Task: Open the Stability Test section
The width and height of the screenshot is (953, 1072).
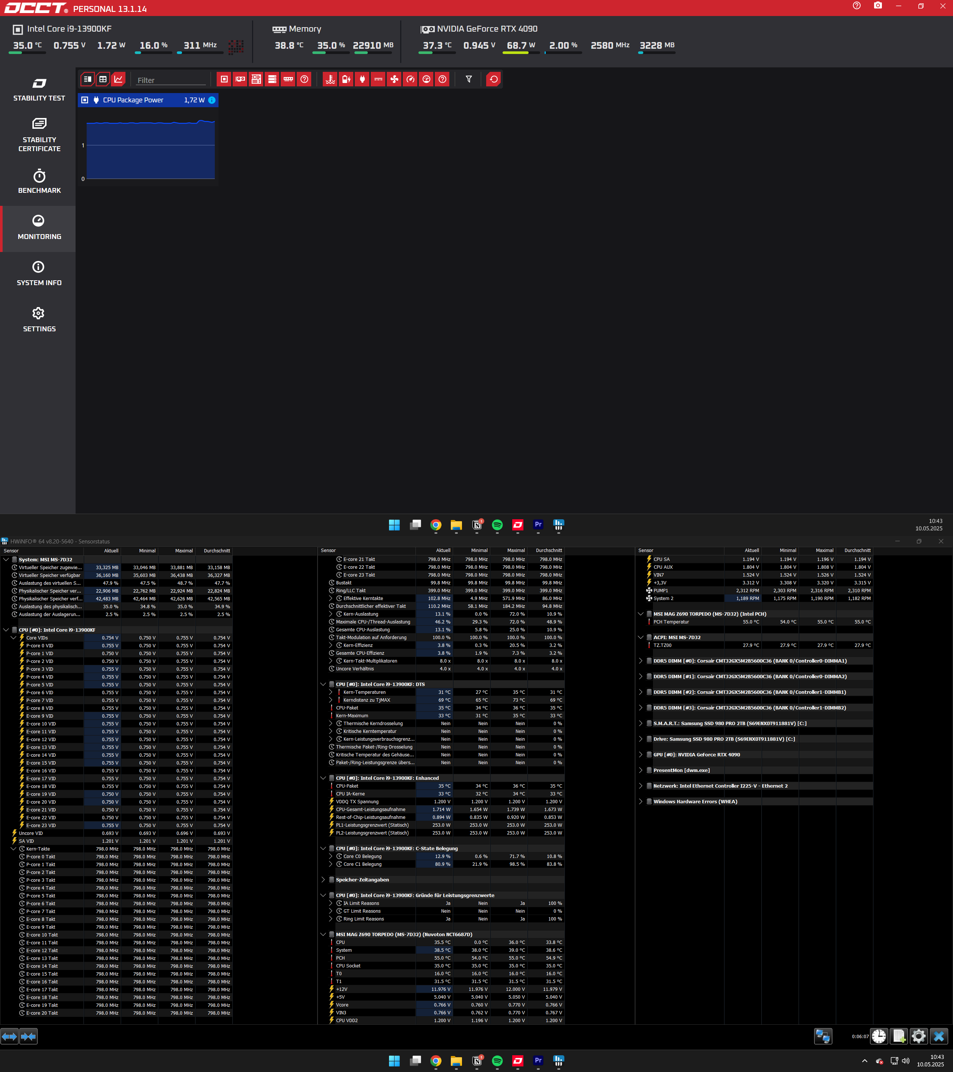Action: [x=39, y=90]
